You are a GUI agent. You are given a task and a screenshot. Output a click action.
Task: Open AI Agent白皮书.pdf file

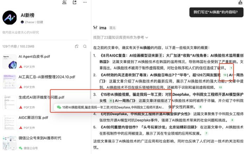tap(34, 56)
